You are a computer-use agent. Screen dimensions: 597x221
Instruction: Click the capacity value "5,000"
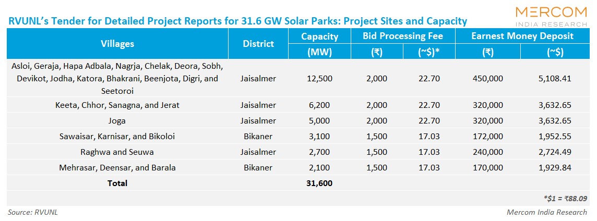pyautogui.click(x=319, y=121)
